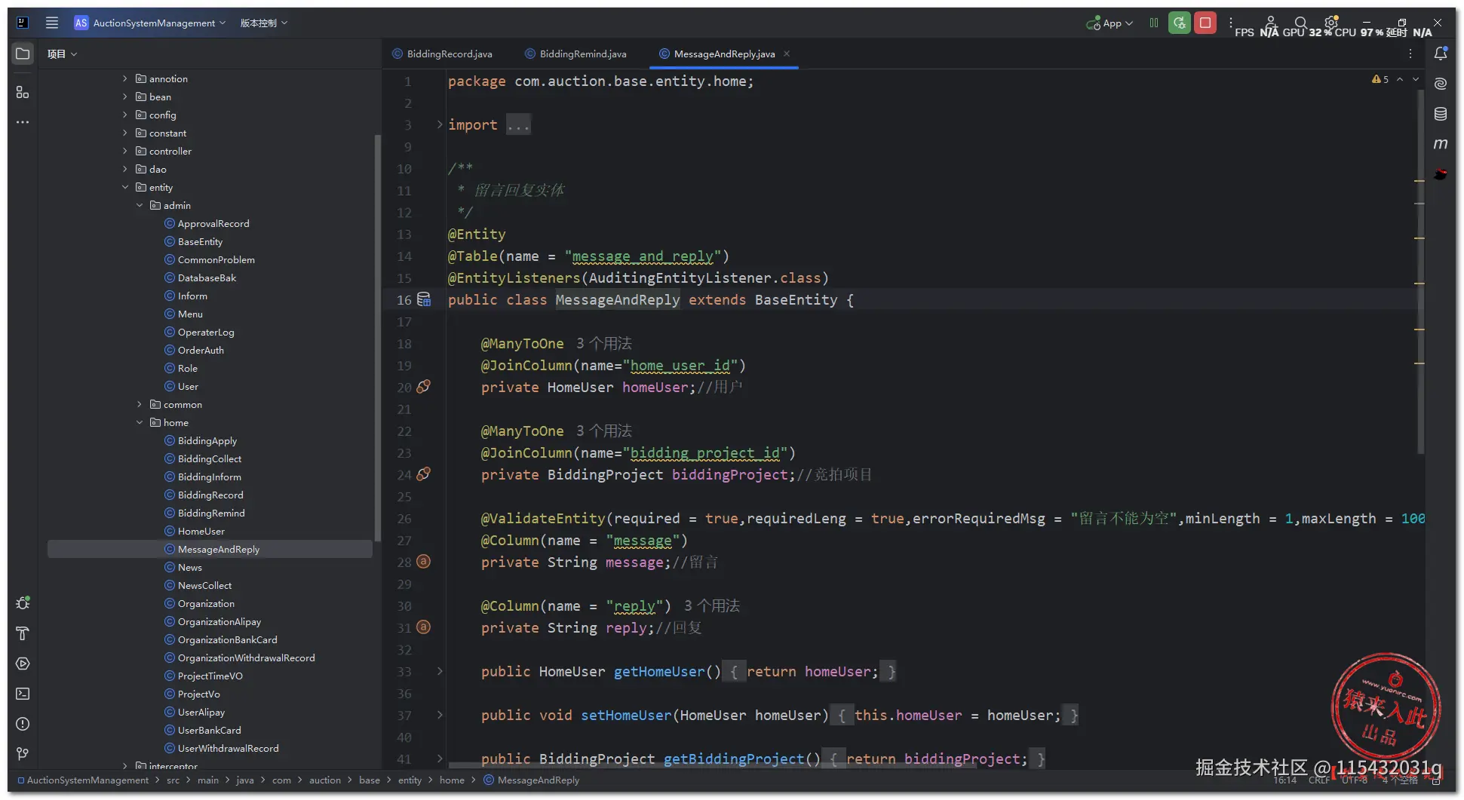This screenshot has height=800, width=1464.
Task: Open the News class in project tree
Action: point(190,567)
